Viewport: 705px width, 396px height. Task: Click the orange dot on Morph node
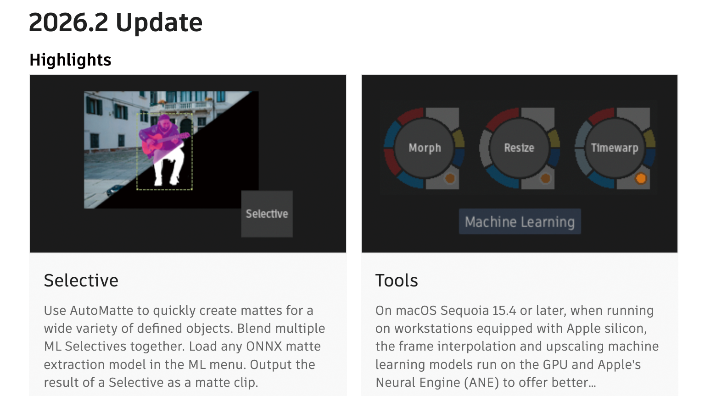(x=450, y=178)
